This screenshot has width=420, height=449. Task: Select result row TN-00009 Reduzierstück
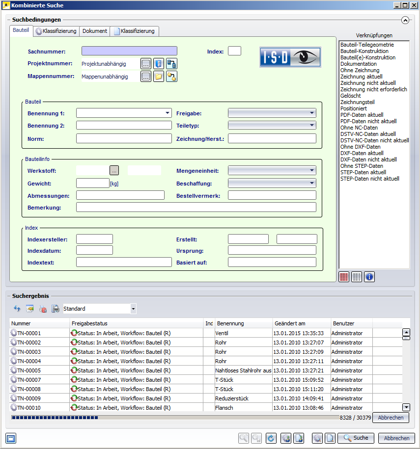tap(206, 398)
